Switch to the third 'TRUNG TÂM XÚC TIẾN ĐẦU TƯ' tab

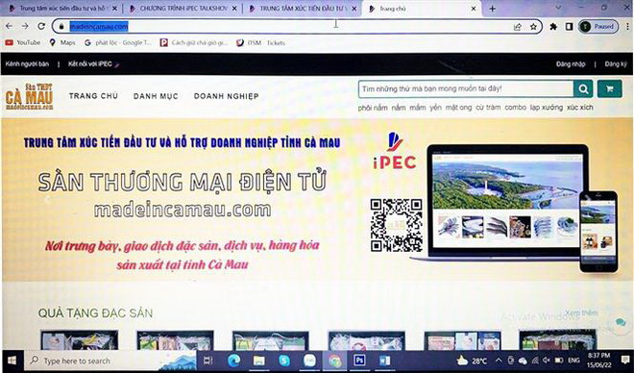tap(302, 9)
